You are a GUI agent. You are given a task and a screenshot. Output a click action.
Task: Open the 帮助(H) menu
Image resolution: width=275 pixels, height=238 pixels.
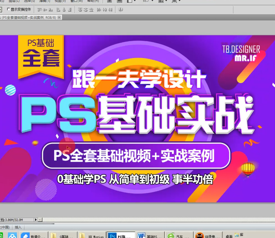[x=93, y=1]
